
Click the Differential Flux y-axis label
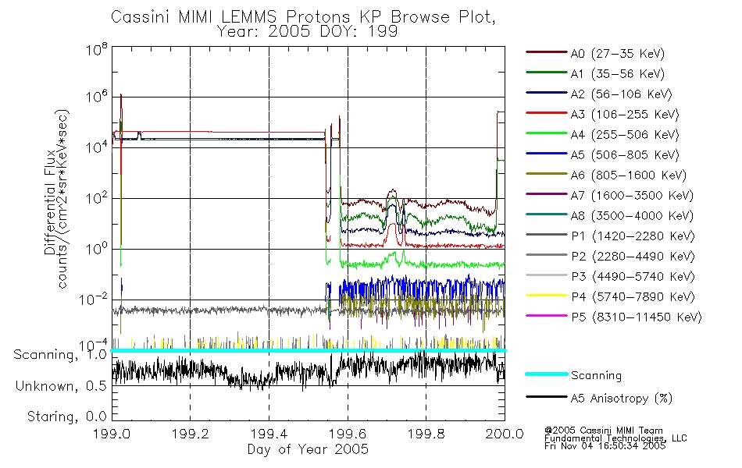click(50, 202)
